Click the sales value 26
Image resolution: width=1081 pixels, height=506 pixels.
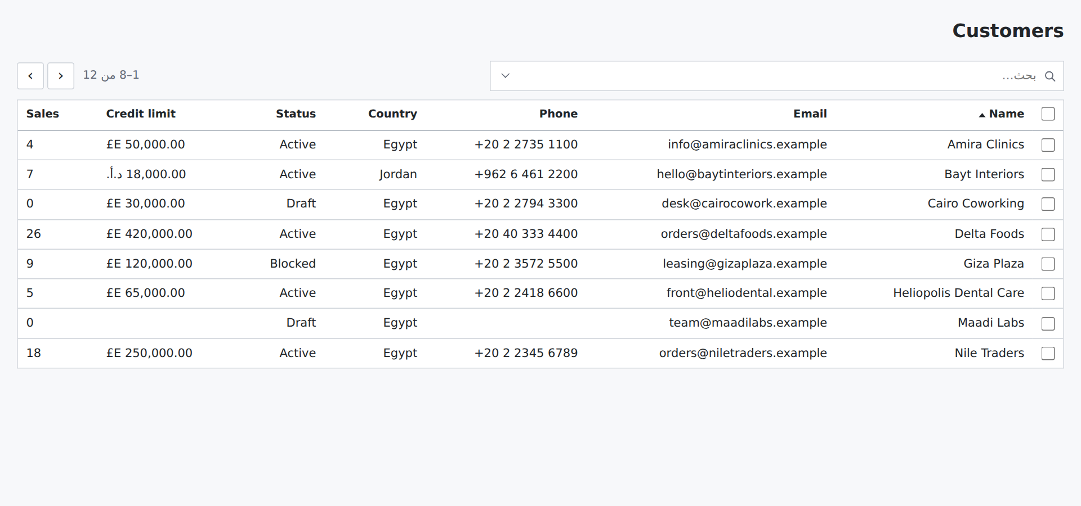(x=34, y=234)
